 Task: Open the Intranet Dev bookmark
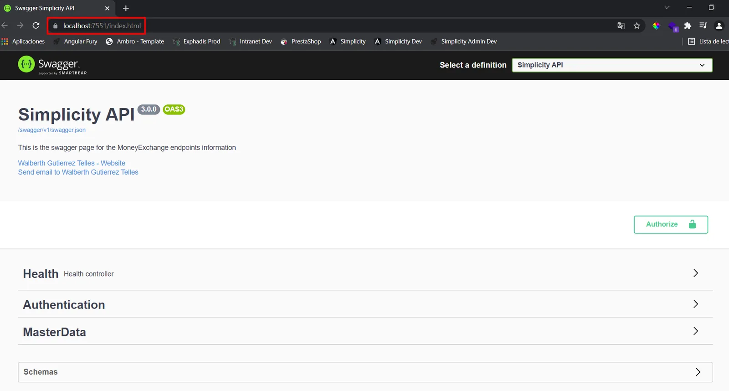click(251, 41)
